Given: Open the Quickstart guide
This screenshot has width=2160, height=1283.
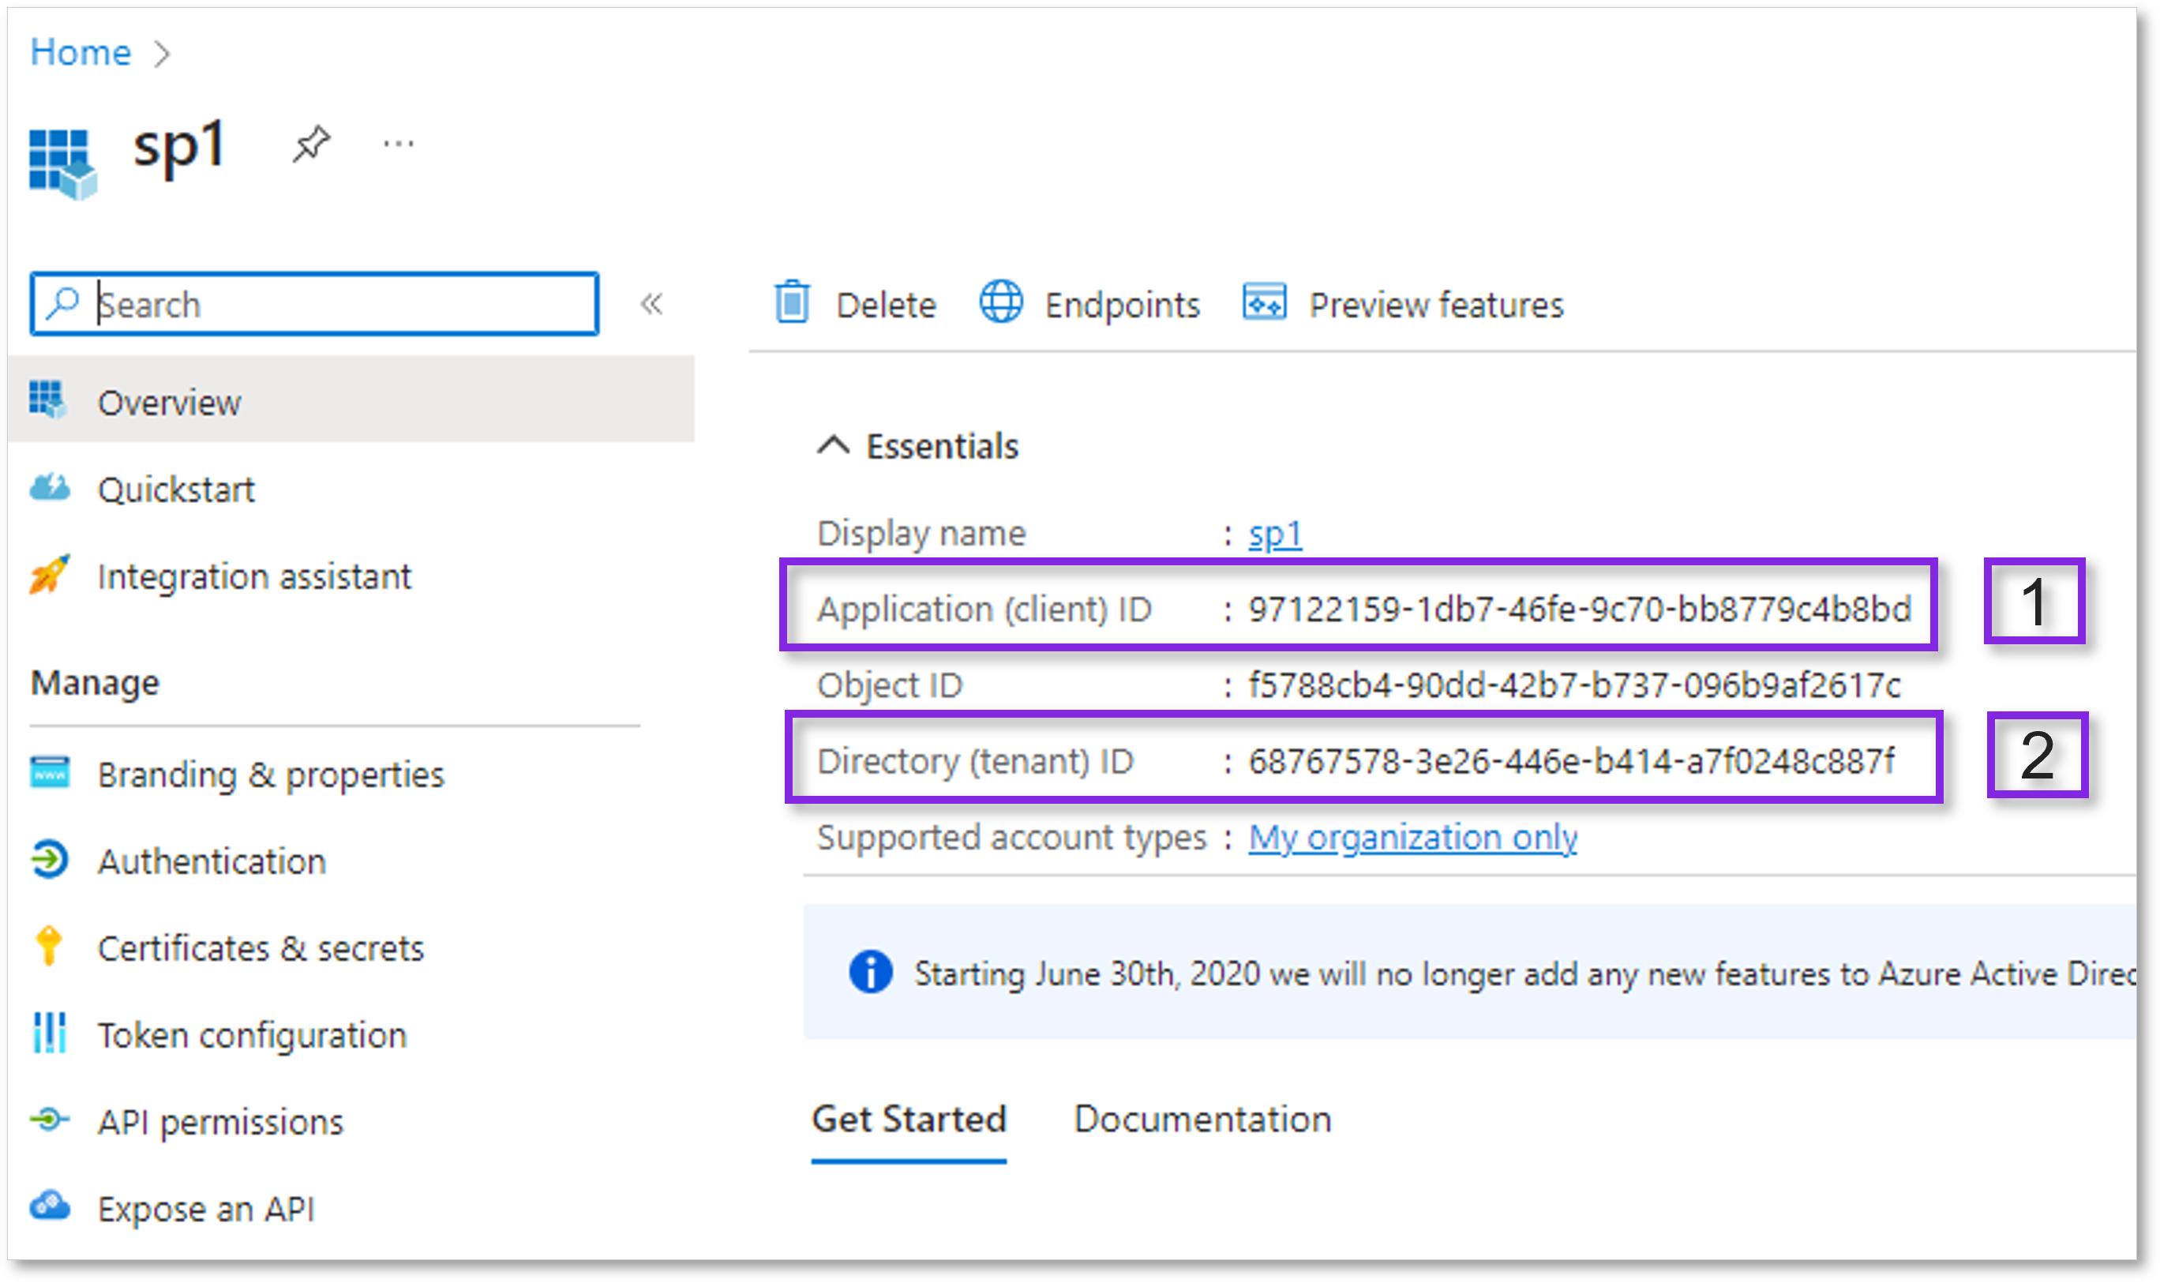Looking at the screenshot, I should click(176, 489).
